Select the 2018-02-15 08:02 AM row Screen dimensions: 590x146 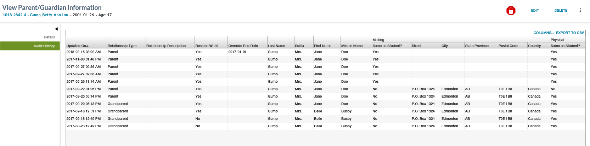(84, 52)
